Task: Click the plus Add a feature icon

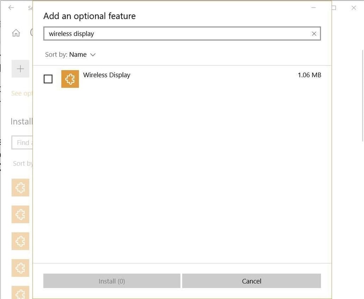Action: point(20,69)
